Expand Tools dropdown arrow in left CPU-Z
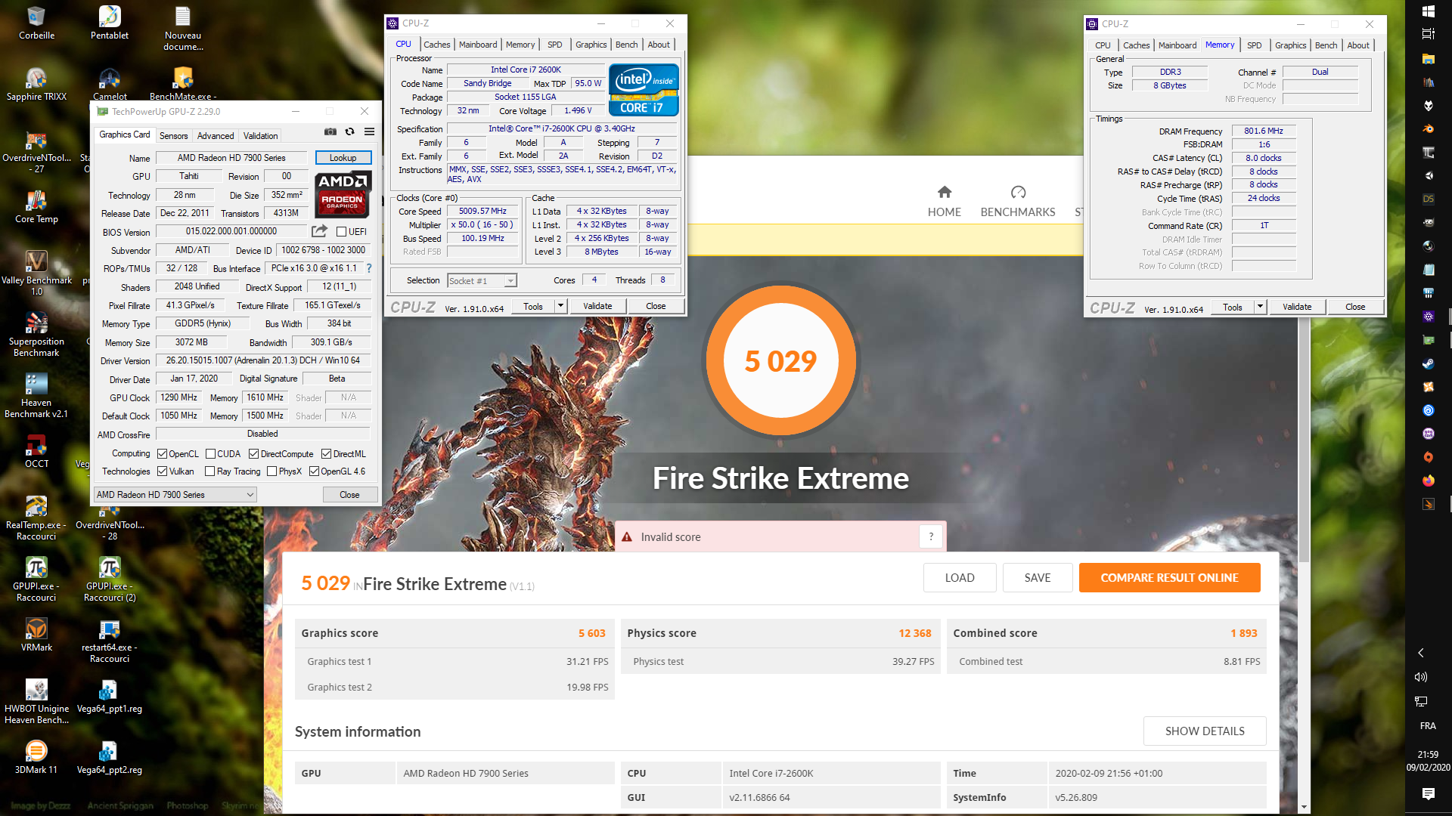The width and height of the screenshot is (1452, 816). 560,306
